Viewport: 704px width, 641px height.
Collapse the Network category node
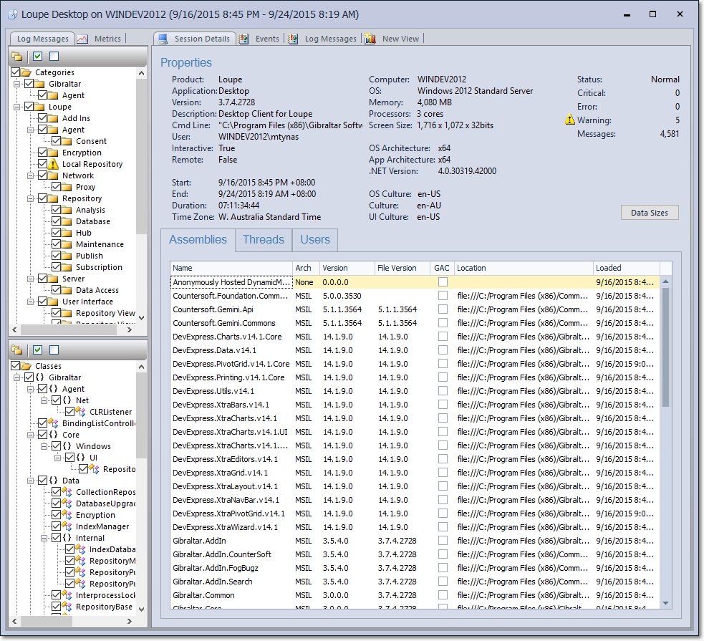(x=30, y=175)
